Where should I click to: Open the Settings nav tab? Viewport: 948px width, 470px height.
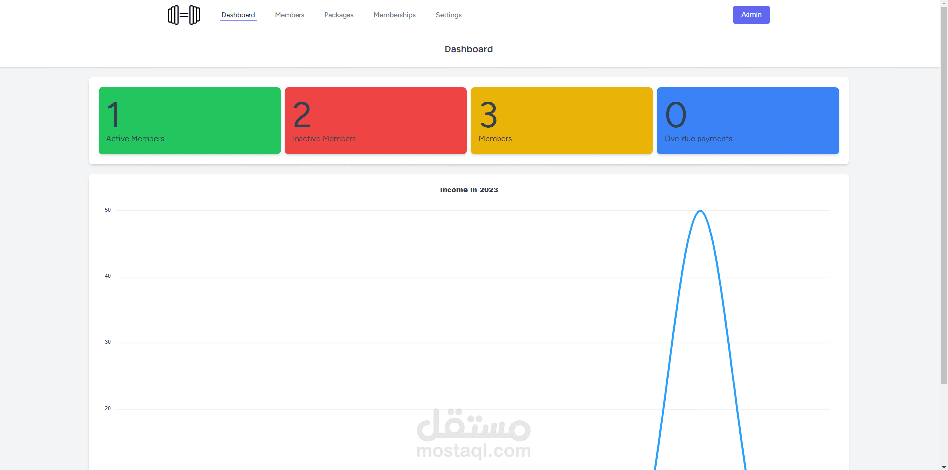click(449, 15)
